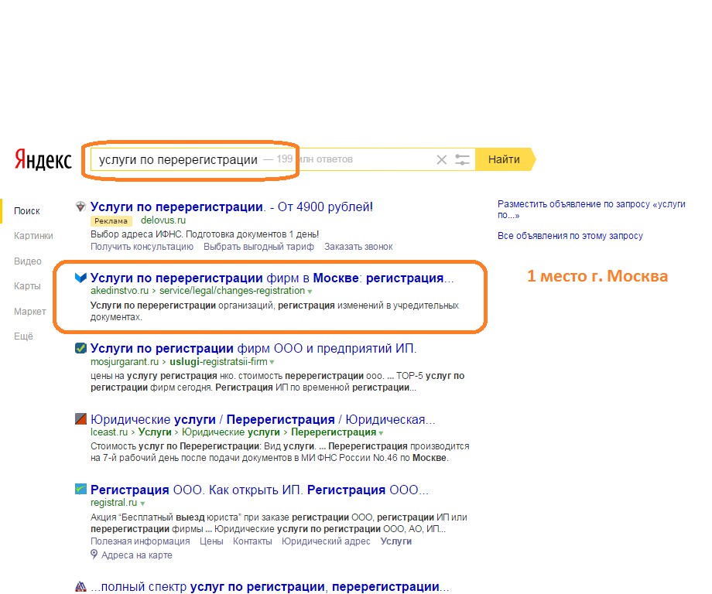Click map pin icon near Адреса на карте
712x594 pixels.
point(94,554)
